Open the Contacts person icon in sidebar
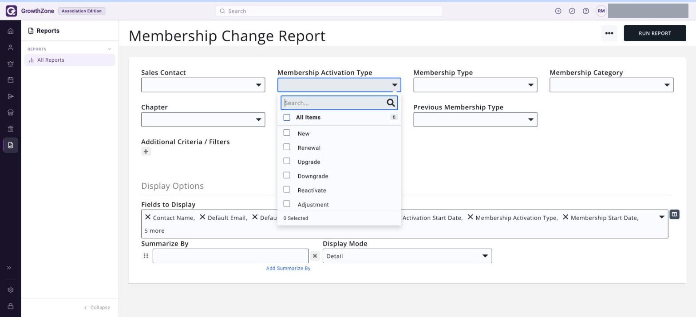 [x=11, y=48]
